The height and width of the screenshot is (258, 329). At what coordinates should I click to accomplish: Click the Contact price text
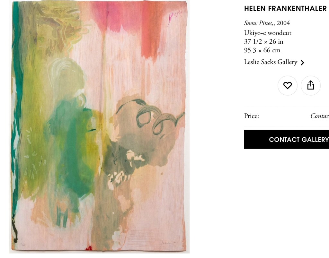point(320,116)
